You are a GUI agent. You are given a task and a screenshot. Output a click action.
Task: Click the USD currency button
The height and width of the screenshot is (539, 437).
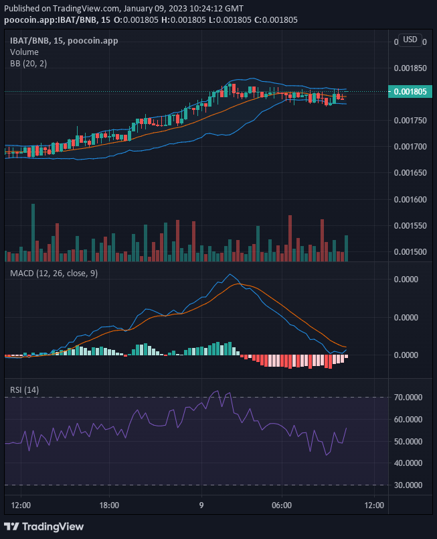(410, 40)
